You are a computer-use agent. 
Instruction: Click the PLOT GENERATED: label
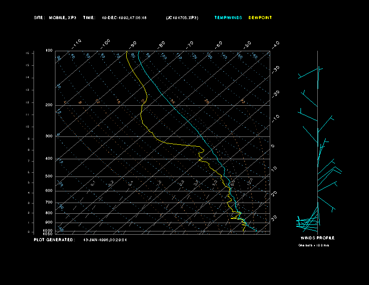[55, 240]
